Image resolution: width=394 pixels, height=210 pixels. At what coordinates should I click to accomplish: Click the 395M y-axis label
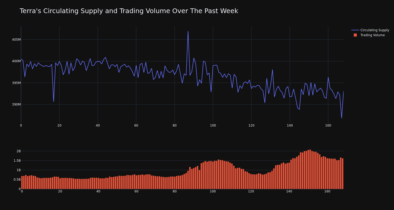pos(16,83)
